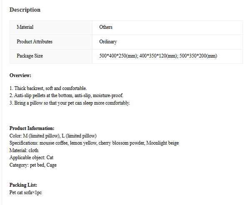
Task: Click the Description heading
Action: [25, 10]
